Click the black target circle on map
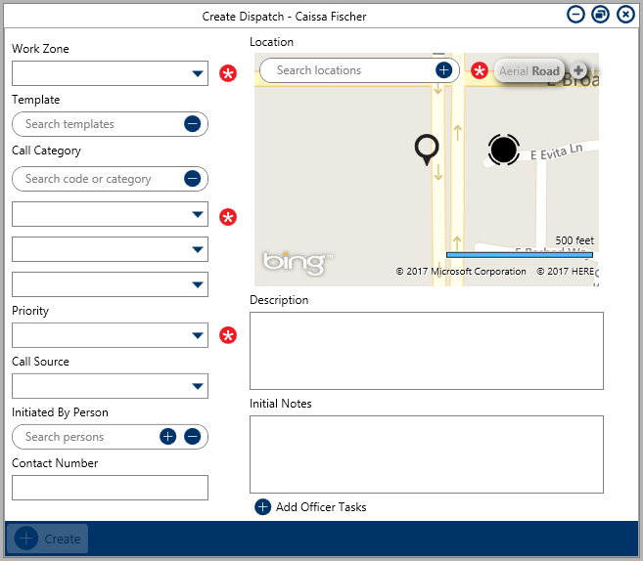This screenshot has width=643, height=561. 503,150
